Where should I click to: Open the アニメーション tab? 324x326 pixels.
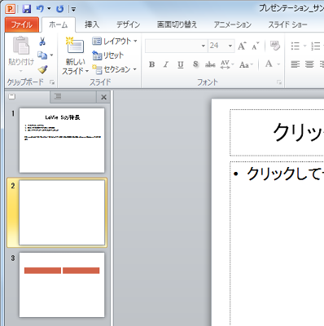coord(233,24)
